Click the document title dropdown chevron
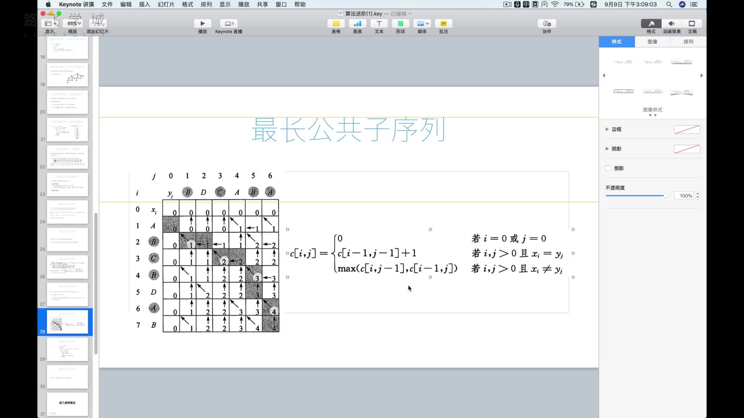The image size is (744, 418). (410, 14)
